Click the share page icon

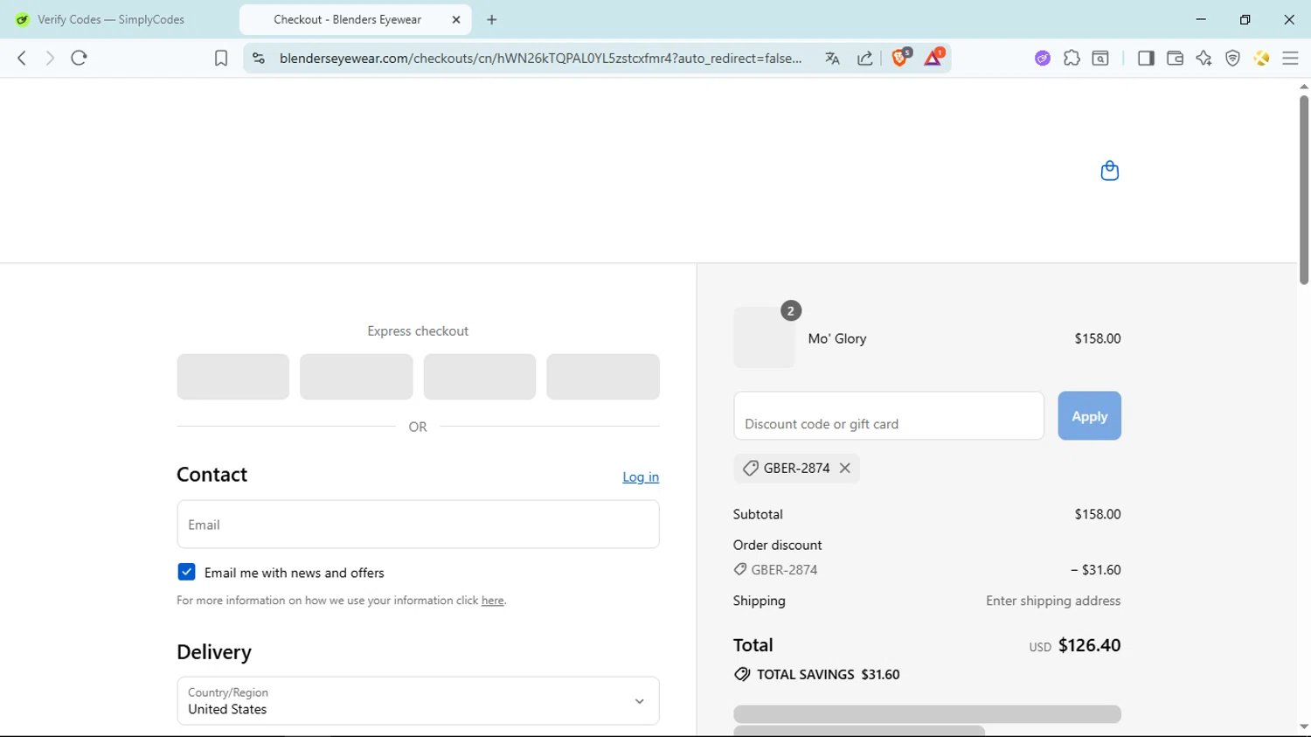coord(865,58)
